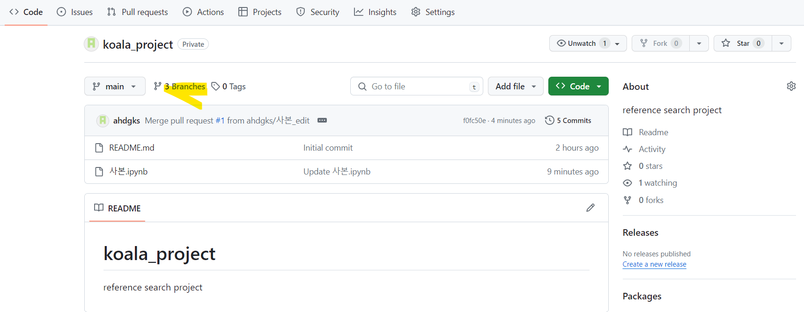Open the Packages heading link
This screenshot has width=804, height=312.
coord(642,297)
